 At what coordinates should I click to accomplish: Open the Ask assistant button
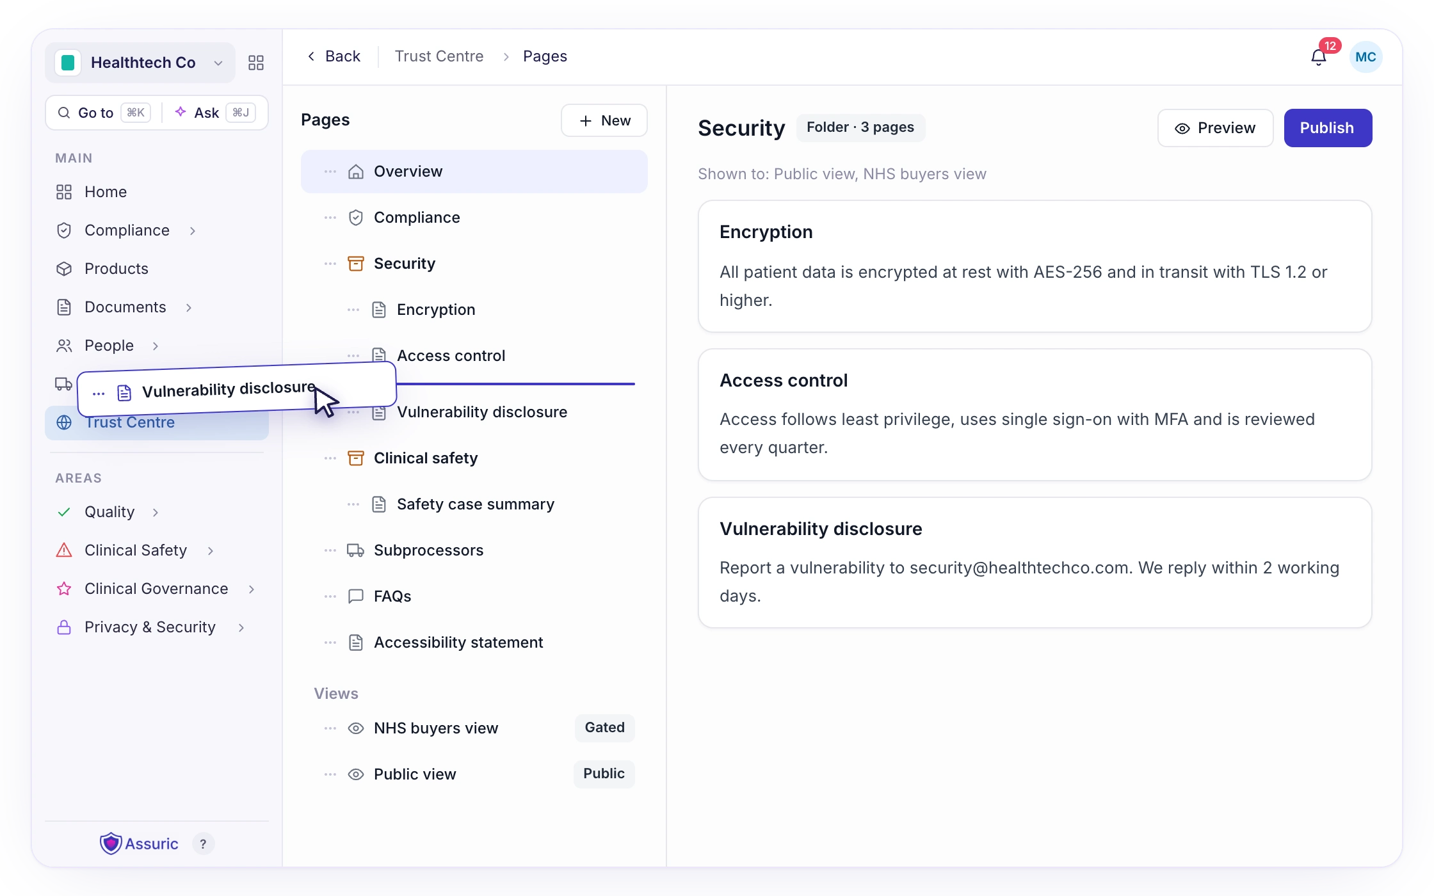215,113
